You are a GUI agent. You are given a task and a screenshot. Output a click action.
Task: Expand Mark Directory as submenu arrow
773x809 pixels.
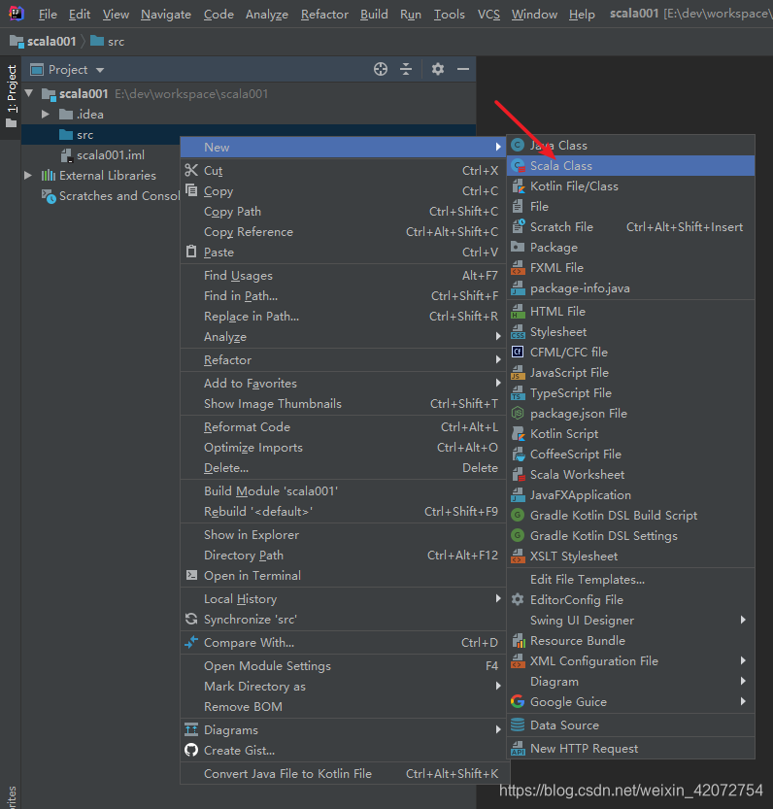point(498,686)
